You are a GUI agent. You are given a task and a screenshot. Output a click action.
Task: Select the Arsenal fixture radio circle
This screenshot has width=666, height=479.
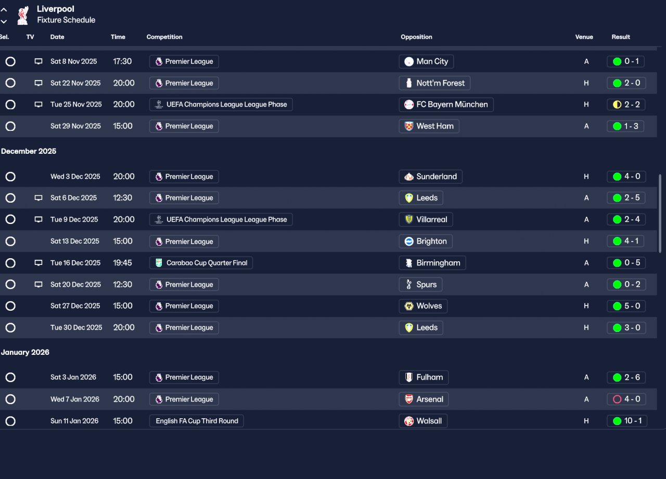[x=10, y=399]
